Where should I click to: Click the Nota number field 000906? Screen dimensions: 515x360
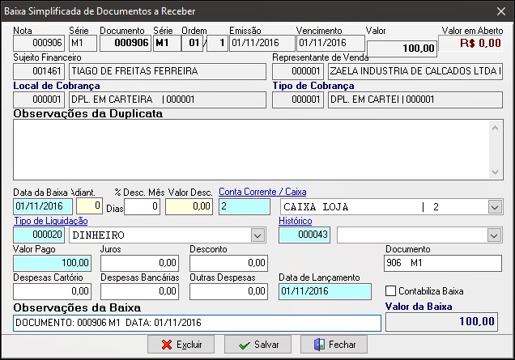pyautogui.click(x=39, y=43)
